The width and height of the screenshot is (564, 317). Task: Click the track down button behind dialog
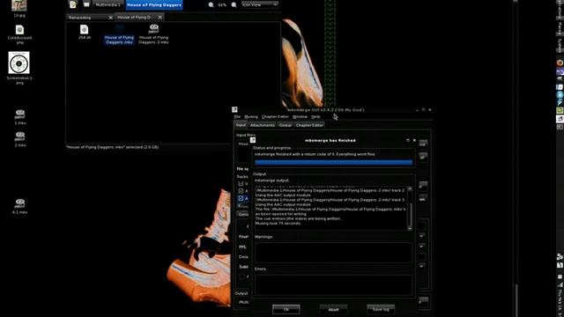423,198
